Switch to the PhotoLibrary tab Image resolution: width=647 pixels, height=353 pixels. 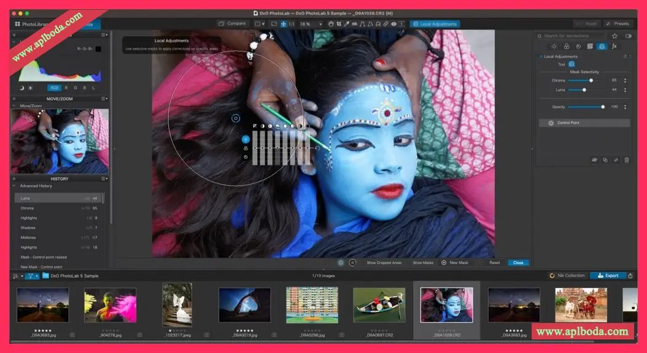point(29,23)
